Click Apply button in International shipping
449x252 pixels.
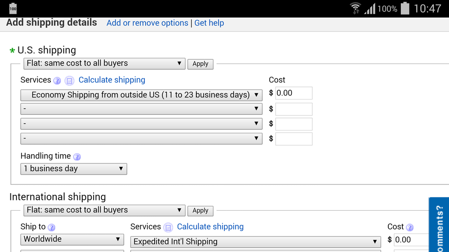coord(200,210)
